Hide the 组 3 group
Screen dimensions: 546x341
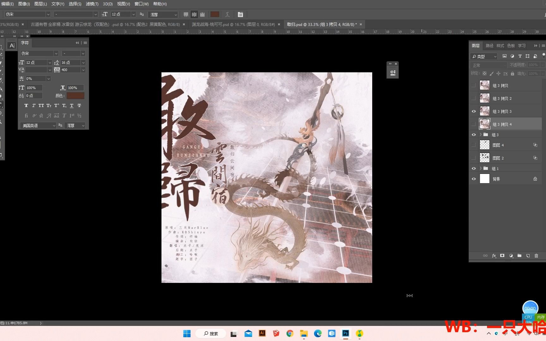point(474,135)
